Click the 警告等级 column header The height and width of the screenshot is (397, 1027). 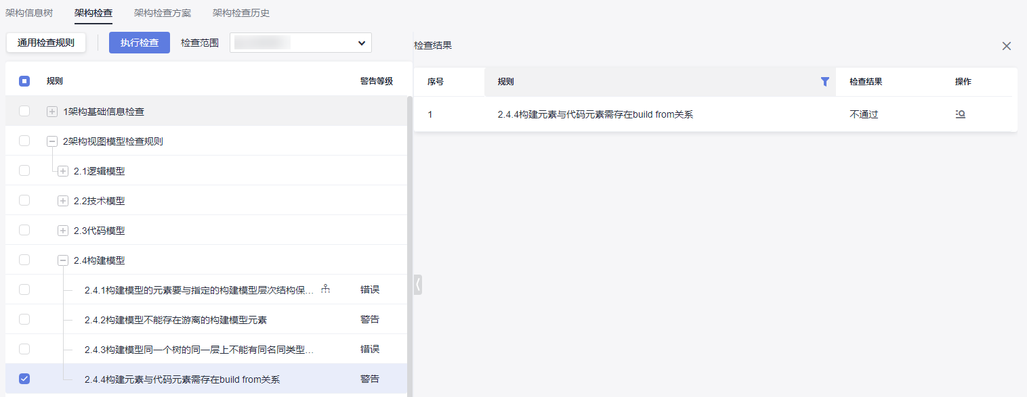pos(377,81)
